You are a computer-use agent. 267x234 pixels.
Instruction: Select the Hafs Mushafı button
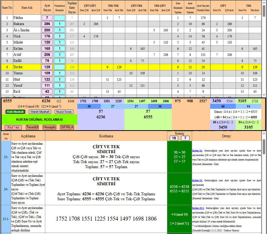pyautogui.click(x=15, y=112)
